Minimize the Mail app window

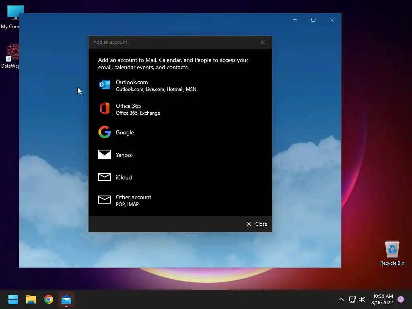coord(295,20)
